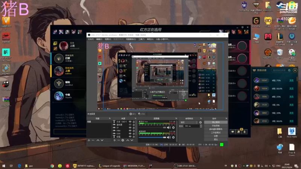This screenshot has height=169, width=301.
Task: Open the Help menu in OBS
Action: coord(150,39)
